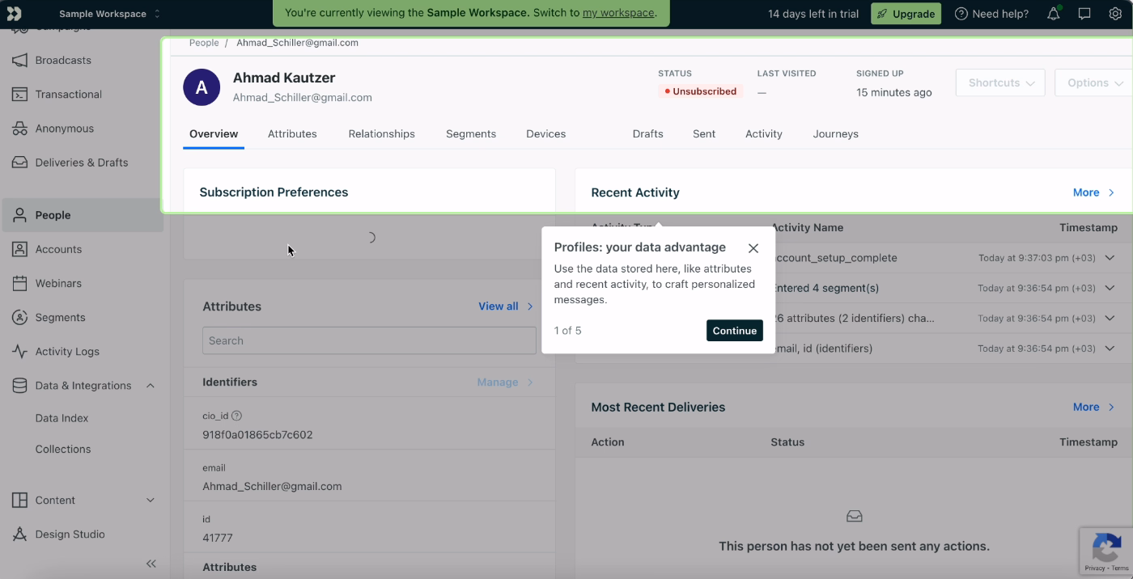Open Activity Logs sidebar item
1133x579 pixels.
tap(81, 352)
